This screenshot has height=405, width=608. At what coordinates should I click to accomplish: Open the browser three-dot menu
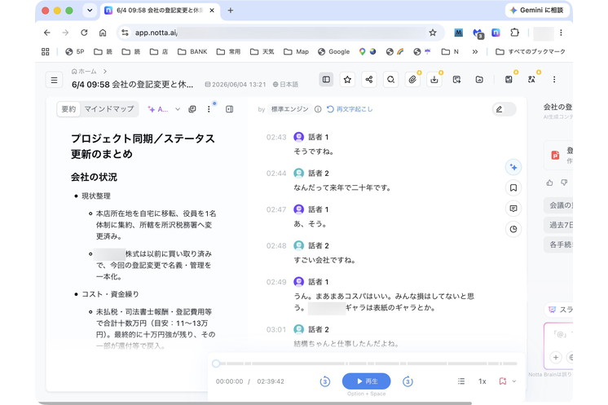[561, 33]
